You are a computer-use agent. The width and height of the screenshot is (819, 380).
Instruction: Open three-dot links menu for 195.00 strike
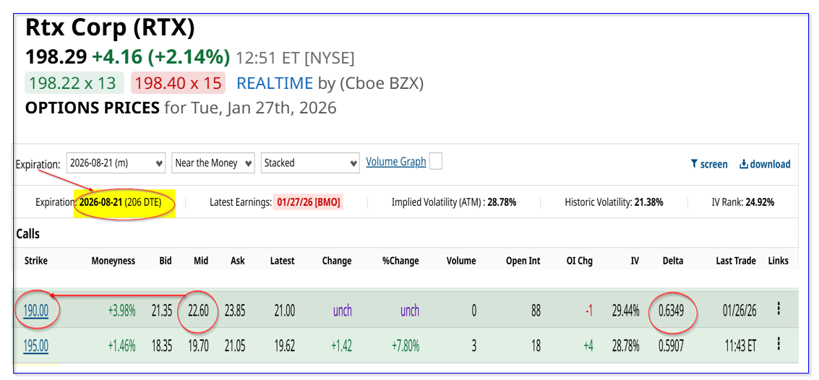tap(779, 344)
